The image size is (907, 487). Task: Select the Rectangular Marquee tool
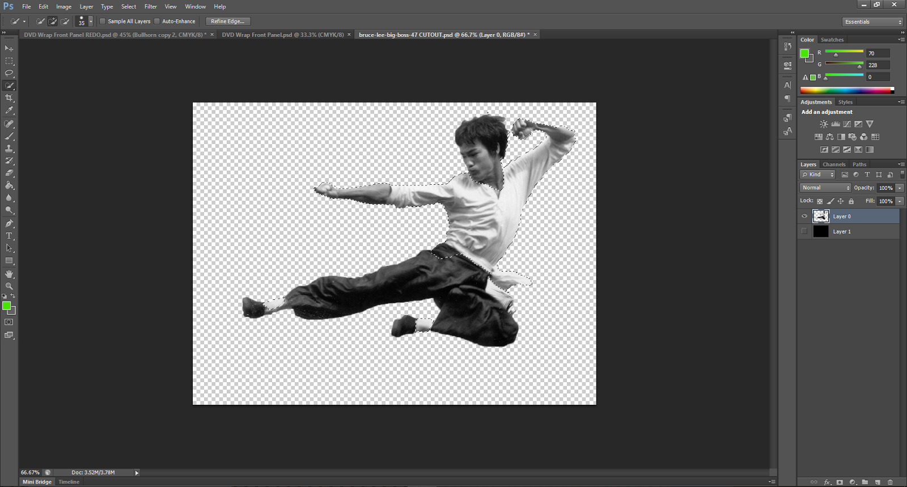[x=9, y=61]
